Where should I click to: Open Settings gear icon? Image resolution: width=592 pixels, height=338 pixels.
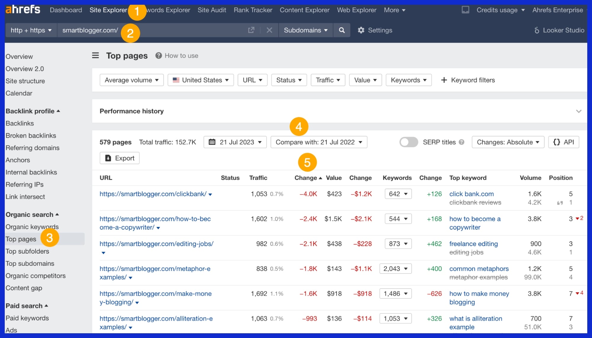[361, 30]
